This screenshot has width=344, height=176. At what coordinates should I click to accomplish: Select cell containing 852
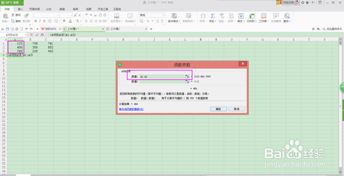click(46, 47)
